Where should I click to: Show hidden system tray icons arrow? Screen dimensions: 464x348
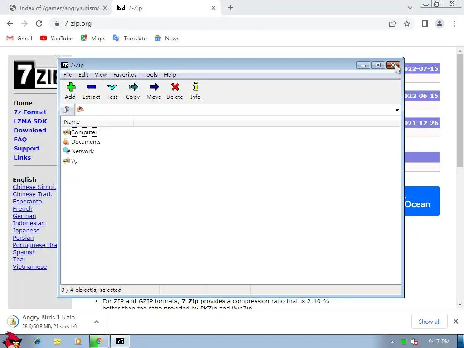click(x=392, y=342)
